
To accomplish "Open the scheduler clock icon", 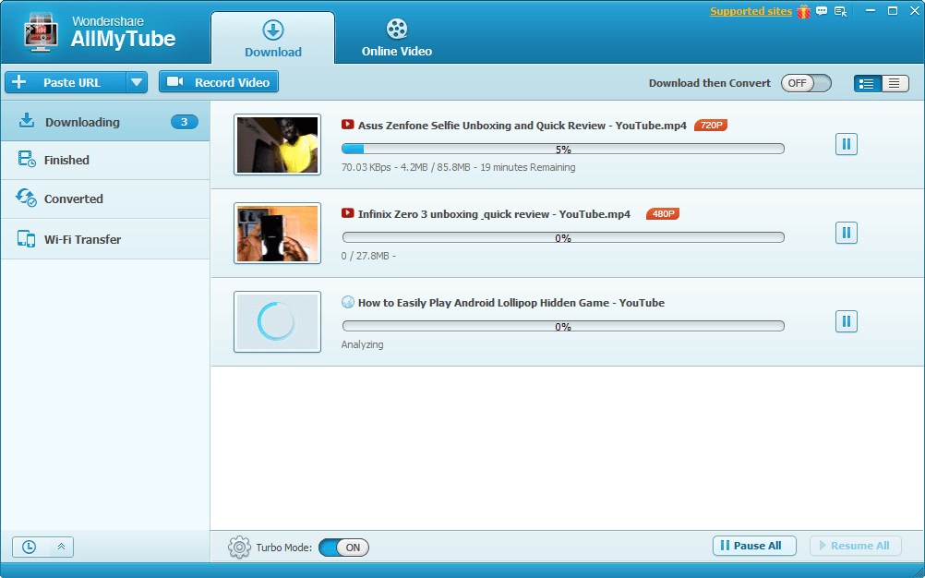I will [29, 547].
